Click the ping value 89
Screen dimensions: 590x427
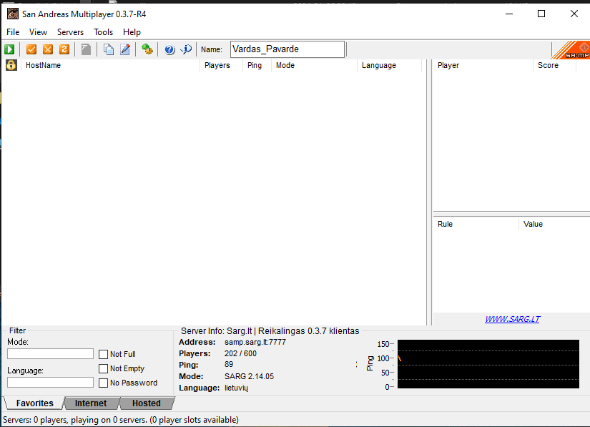click(229, 364)
